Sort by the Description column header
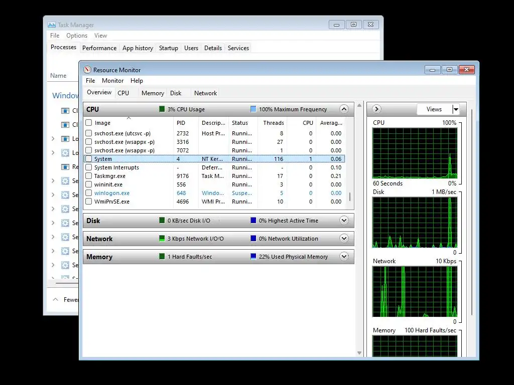514x385 pixels. [x=213, y=123]
